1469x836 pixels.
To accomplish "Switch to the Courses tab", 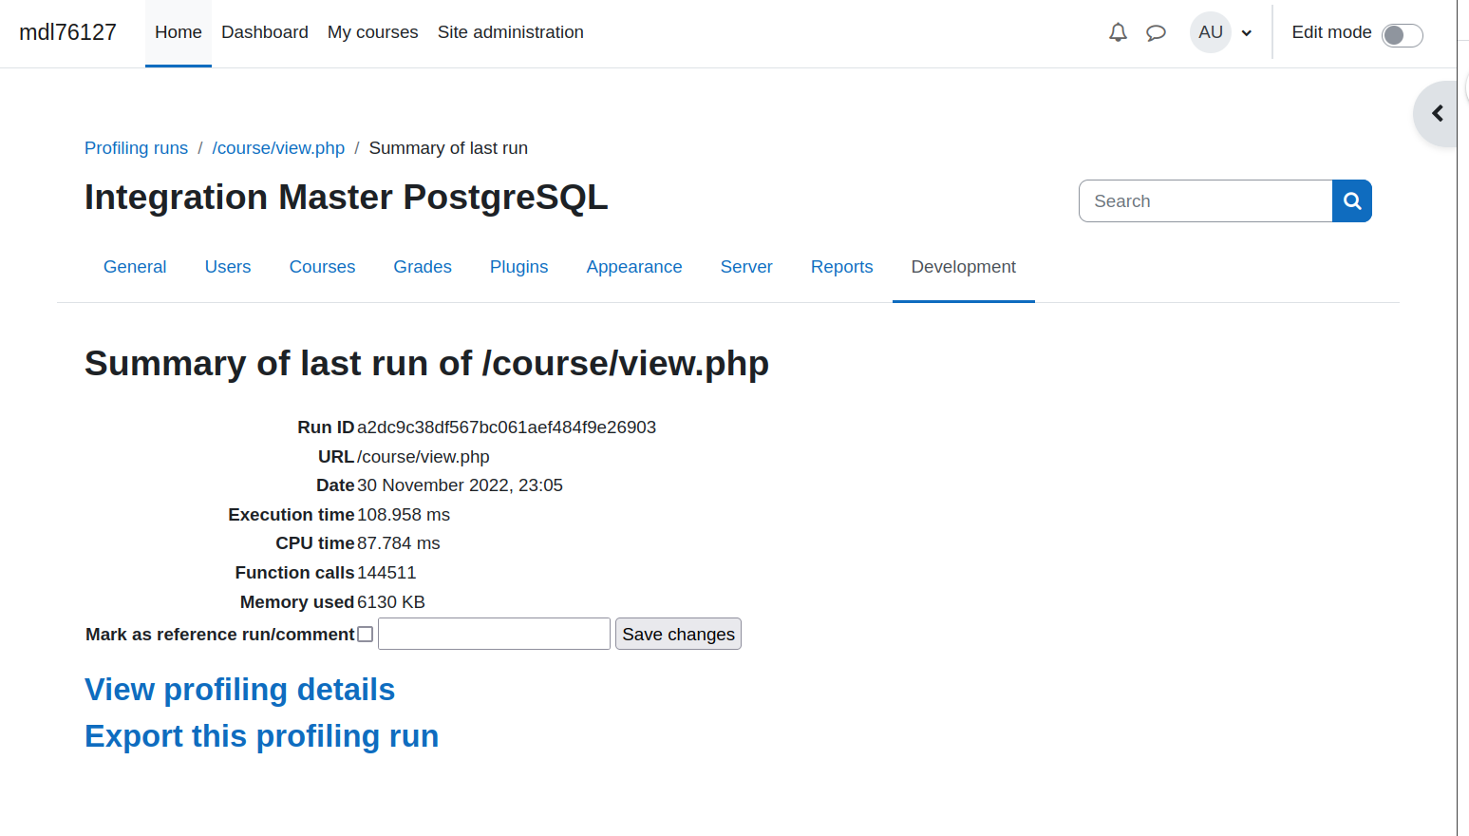I will pyautogui.click(x=323, y=267).
